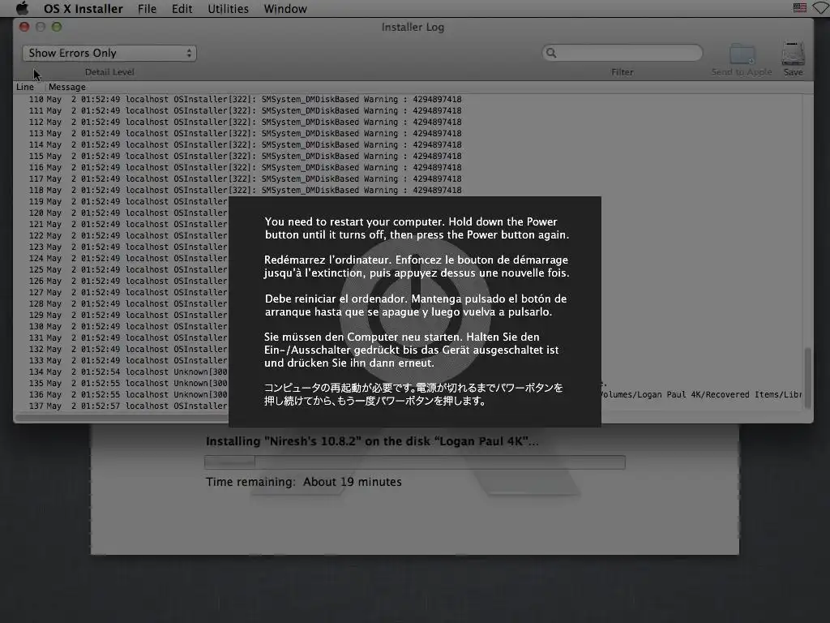Open the Apple menu

(x=22, y=8)
